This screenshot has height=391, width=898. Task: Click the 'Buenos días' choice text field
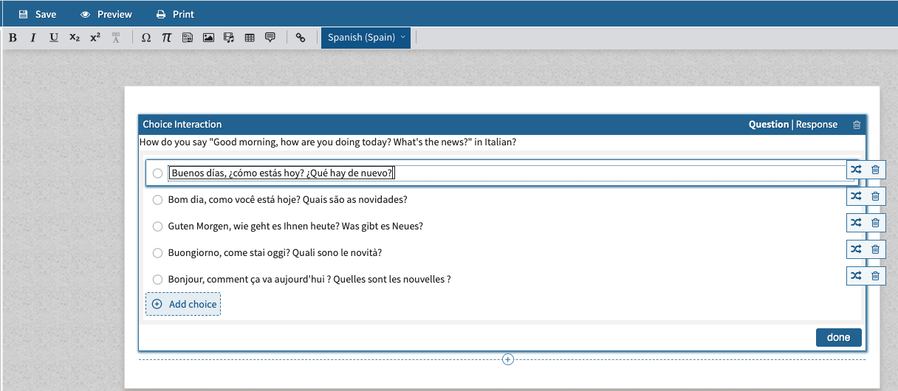tap(282, 173)
